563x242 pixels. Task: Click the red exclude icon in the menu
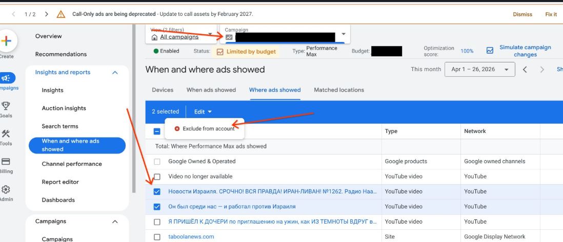[177, 129]
